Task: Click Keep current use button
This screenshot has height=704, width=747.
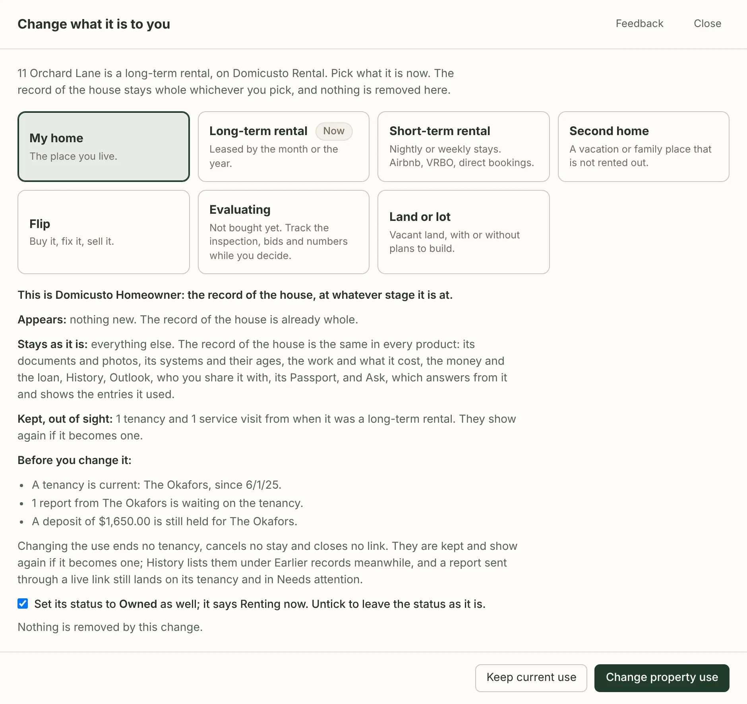Action: 531,678
